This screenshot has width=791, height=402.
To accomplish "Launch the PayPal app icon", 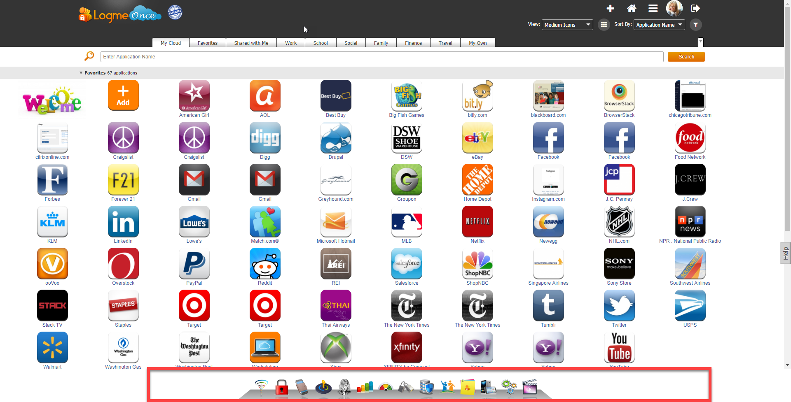I will pos(194,263).
